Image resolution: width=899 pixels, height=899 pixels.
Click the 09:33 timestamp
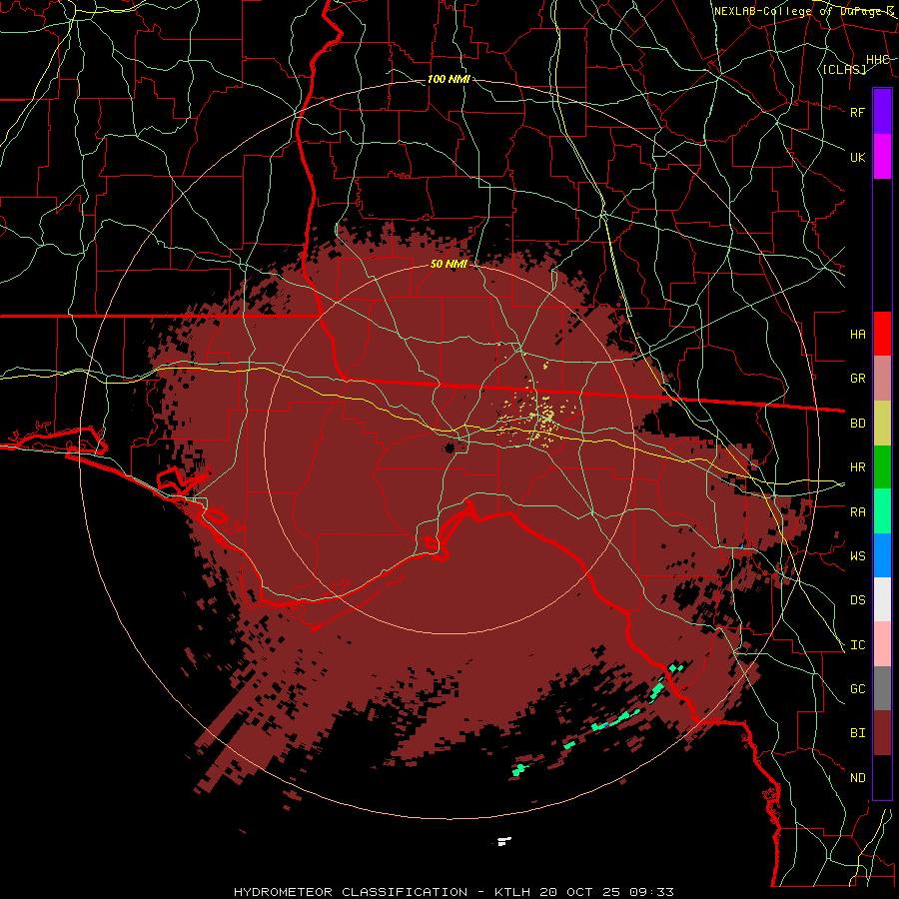click(651, 892)
